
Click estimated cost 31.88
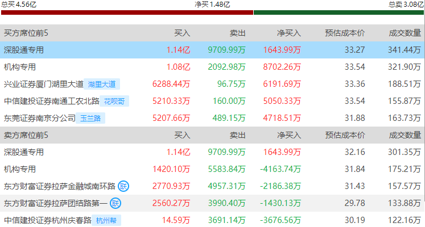[355, 118]
